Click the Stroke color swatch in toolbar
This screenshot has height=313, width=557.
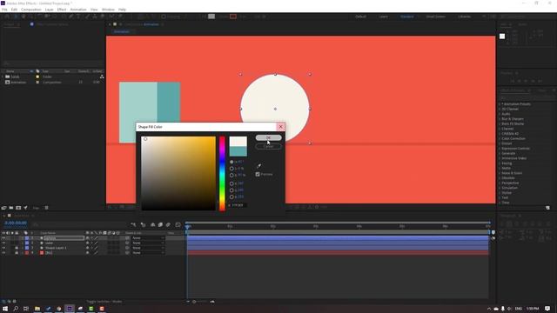point(233,17)
